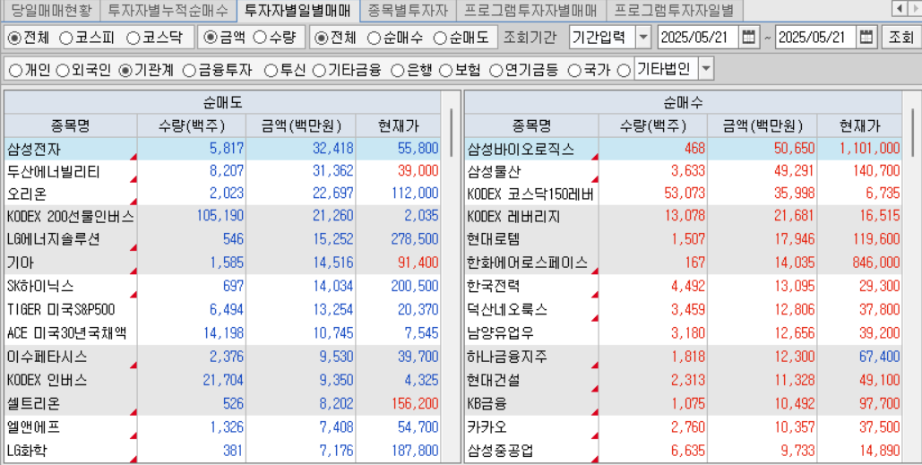Select the ACE 미국30년국채액 row
Viewport: 922px width, 465px height.
tap(222, 333)
